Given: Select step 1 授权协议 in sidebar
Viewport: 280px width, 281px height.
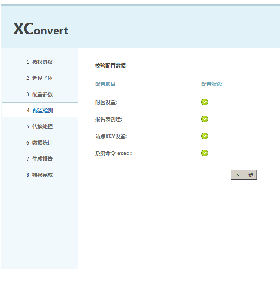Looking at the screenshot, I should click(x=40, y=62).
